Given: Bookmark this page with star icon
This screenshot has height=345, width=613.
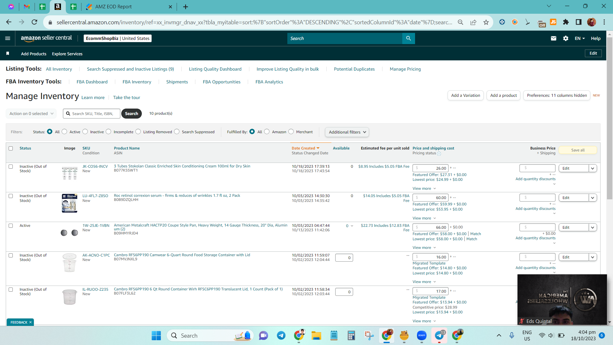Looking at the screenshot, I should pos(486,22).
